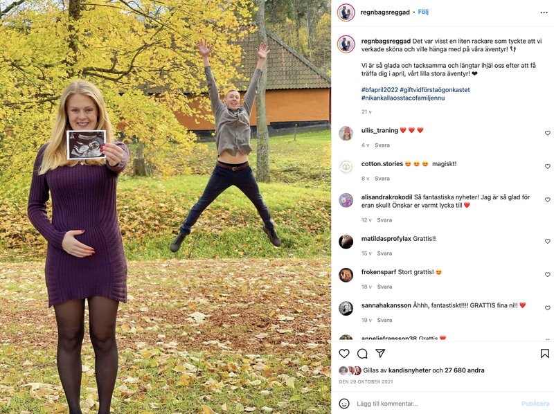This screenshot has width=554, height=414.
Task: Like the post with the heart icon
Action: click(x=343, y=353)
